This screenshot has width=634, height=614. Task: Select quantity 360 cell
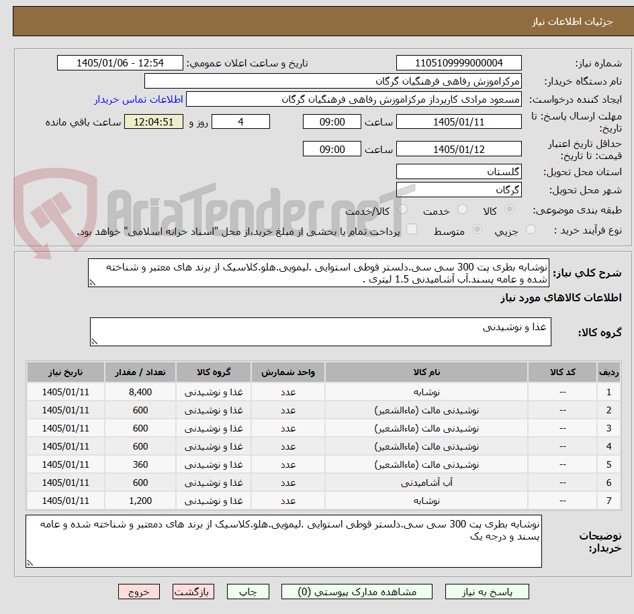(x=140, y=465)
